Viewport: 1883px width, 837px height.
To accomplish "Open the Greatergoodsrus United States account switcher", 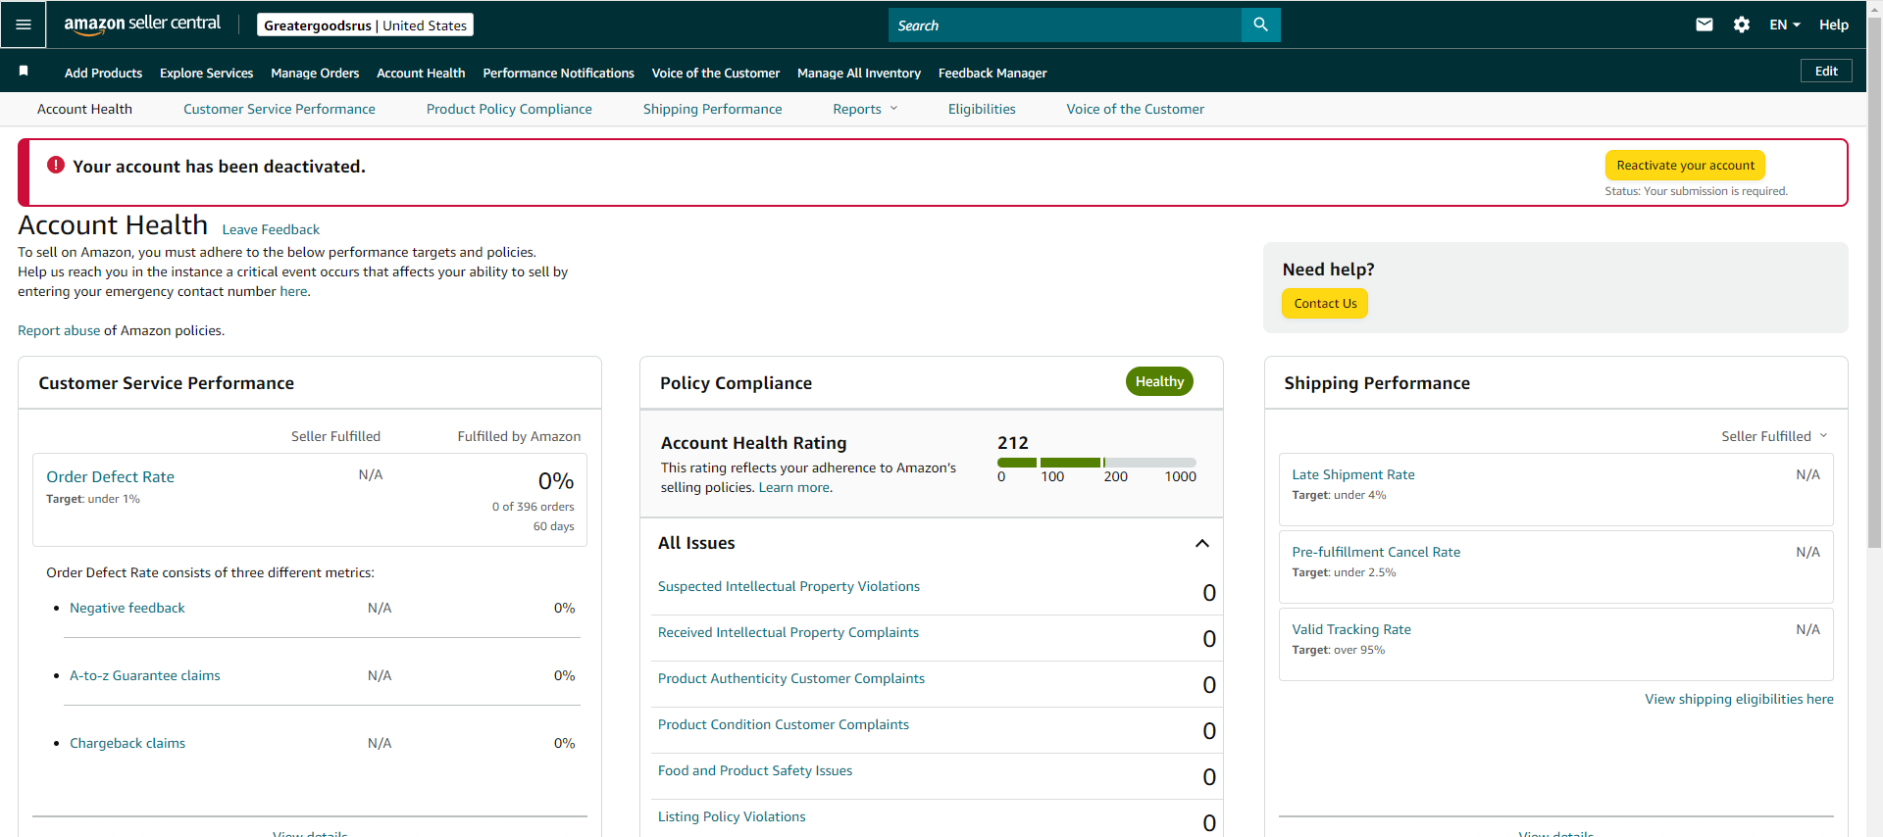I will coord(365,25).
